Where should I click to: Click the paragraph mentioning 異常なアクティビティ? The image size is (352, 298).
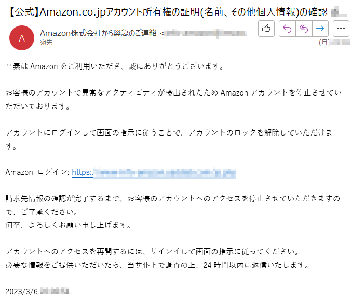pyautogui.click(x=173, y=99)
